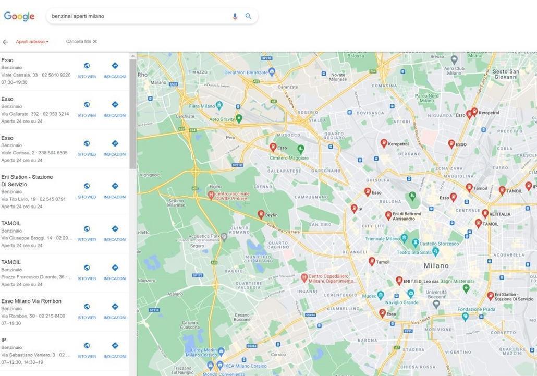Click the Google logo
Image resolution: width=537 pixels, height=376 pixels.
[x=19, y=16]
